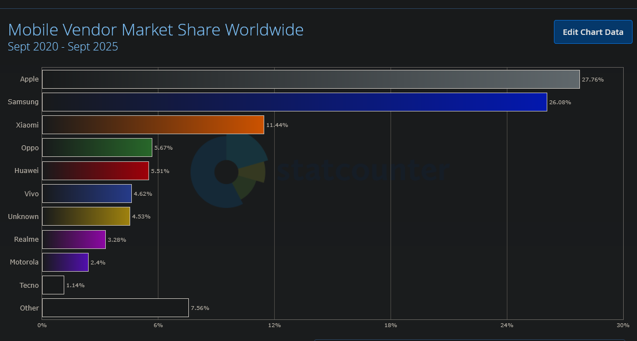Click the Mobile Vendor Market Share Worldwide title

point(156,30)
